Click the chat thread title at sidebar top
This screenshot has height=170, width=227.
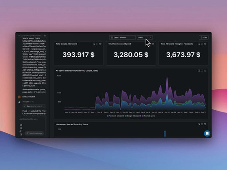(30, 36)
